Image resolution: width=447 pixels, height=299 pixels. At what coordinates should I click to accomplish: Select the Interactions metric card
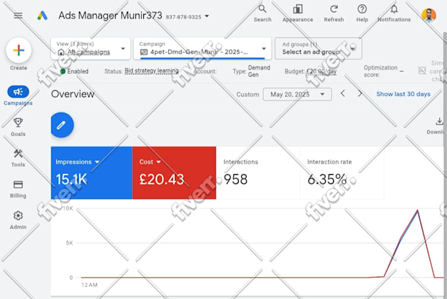(258, 173)
